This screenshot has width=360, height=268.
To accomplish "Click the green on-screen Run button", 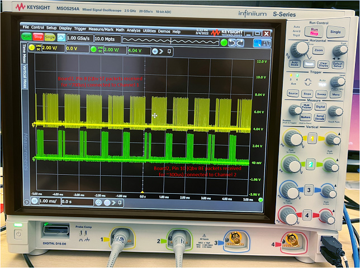I will 27,36.
